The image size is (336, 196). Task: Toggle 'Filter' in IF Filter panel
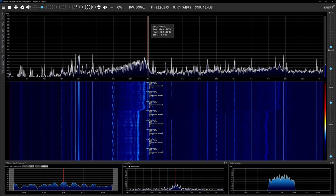coord(45,166)
